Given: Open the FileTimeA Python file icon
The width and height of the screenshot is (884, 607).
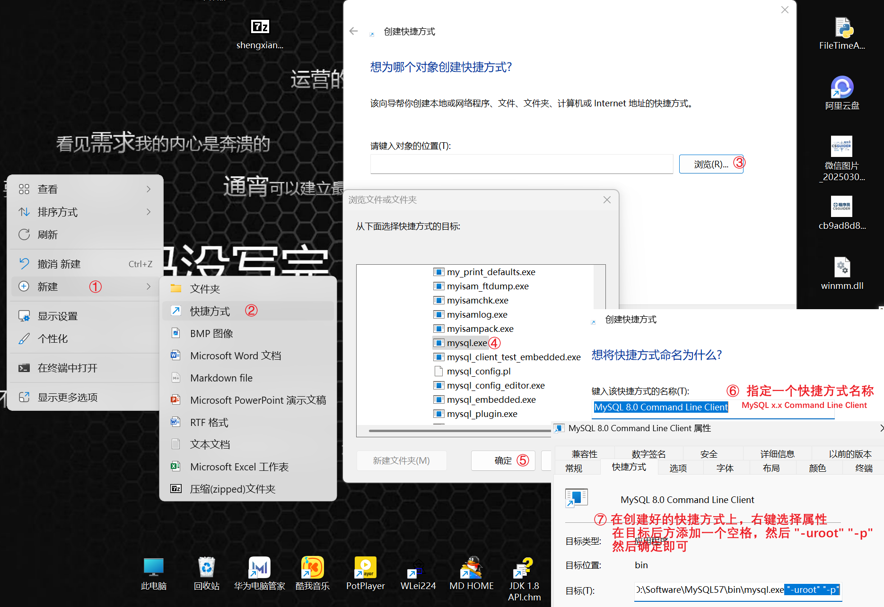Looking at the screenshot, I should click(x=842, y=34).
